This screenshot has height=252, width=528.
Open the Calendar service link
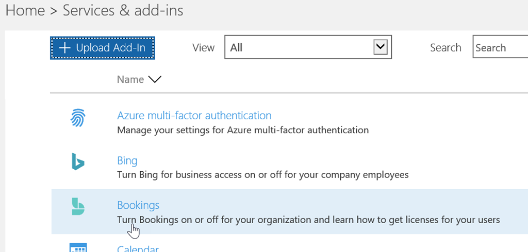pos(137,248)
